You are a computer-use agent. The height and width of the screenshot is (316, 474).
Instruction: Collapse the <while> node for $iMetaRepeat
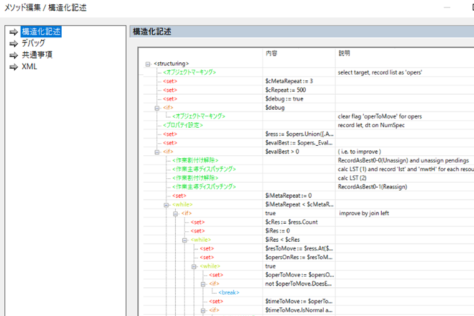click(166, 205)
